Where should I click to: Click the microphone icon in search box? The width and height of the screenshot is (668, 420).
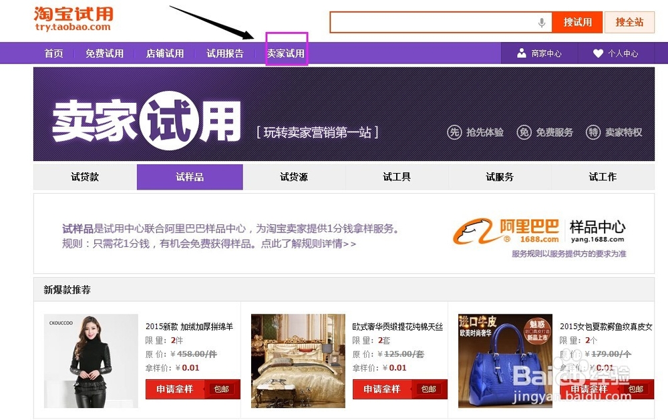pyautogui.click(x=542, y=23)
